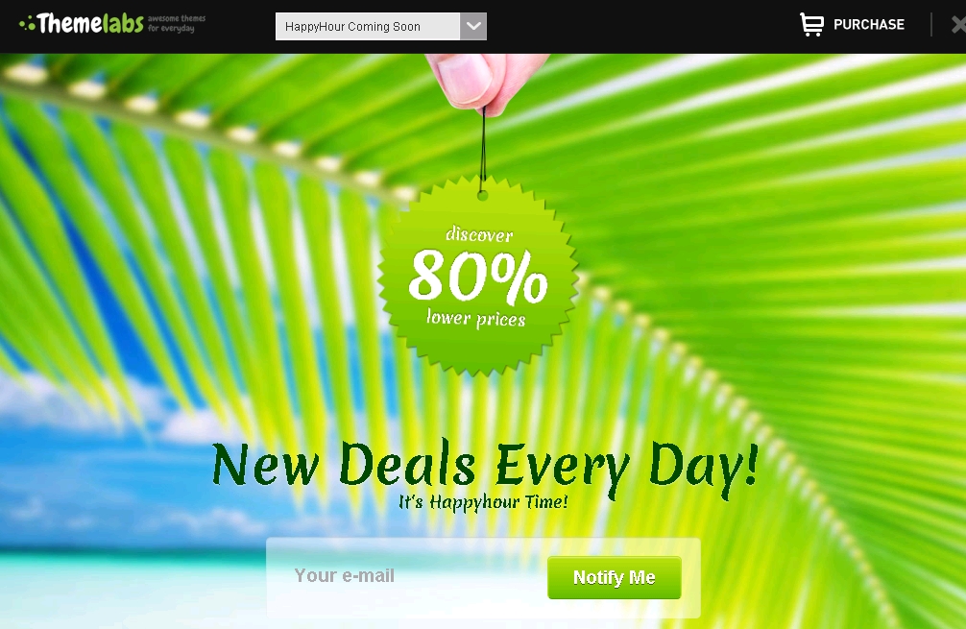Viewport: 966px width, 629px height.
Task: Click the lower prices text on badge
Action: (x=475, y=318)
